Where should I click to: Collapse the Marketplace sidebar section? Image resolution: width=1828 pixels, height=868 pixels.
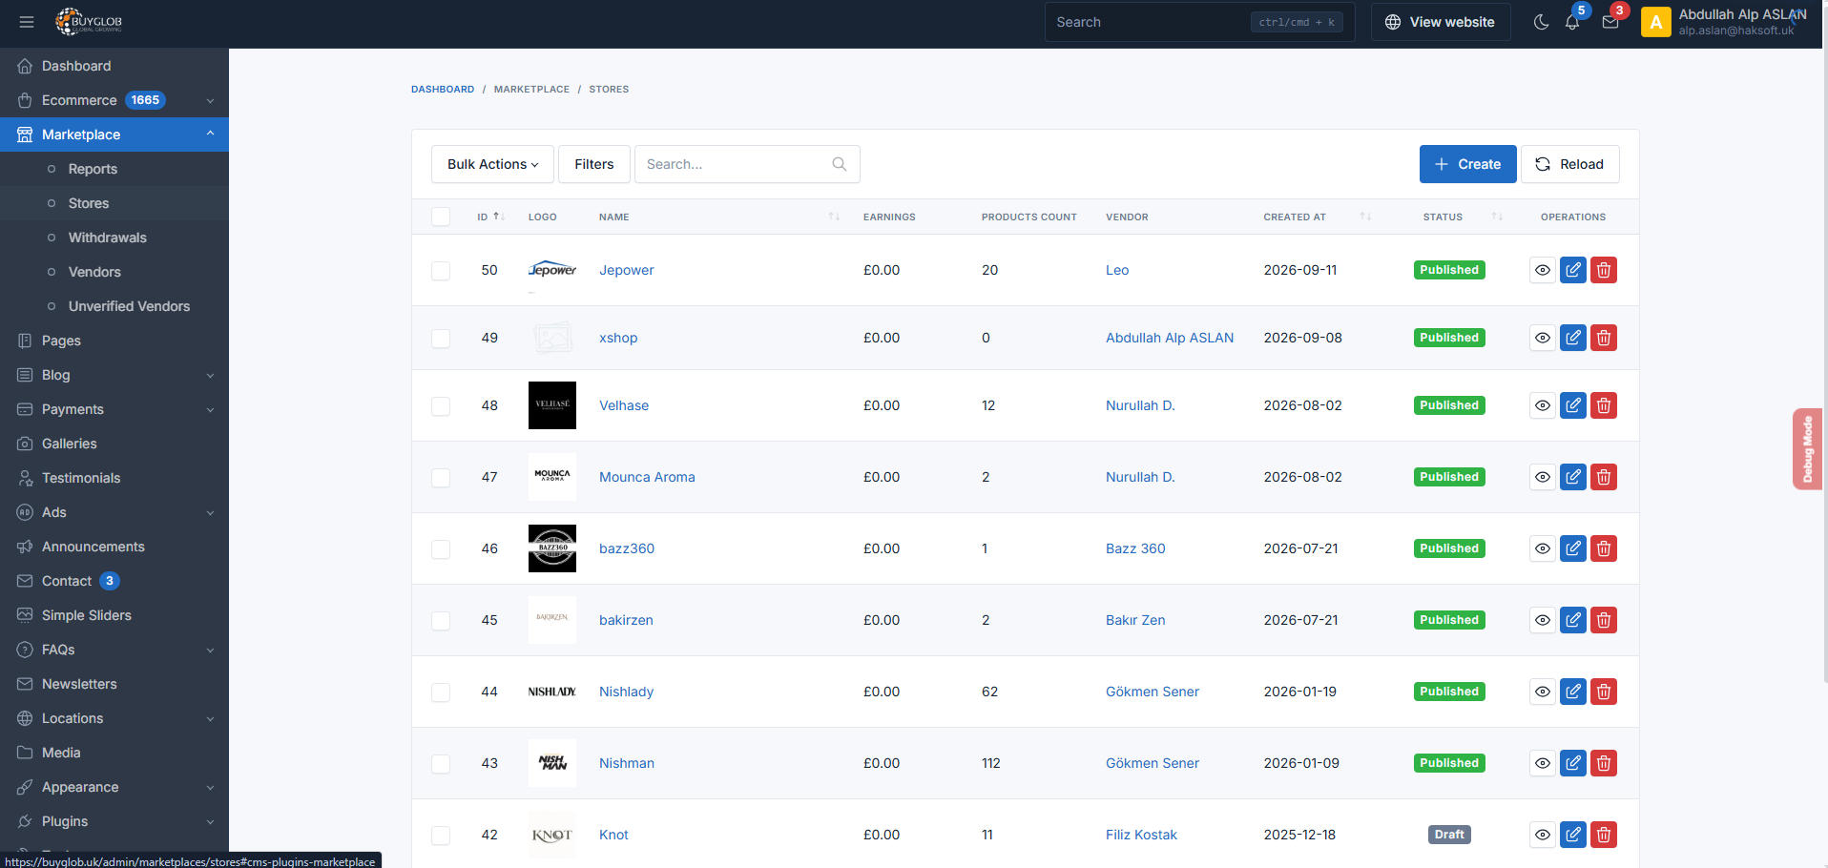point(114,134)
